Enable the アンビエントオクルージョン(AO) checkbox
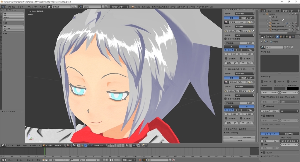 (264, 97)
